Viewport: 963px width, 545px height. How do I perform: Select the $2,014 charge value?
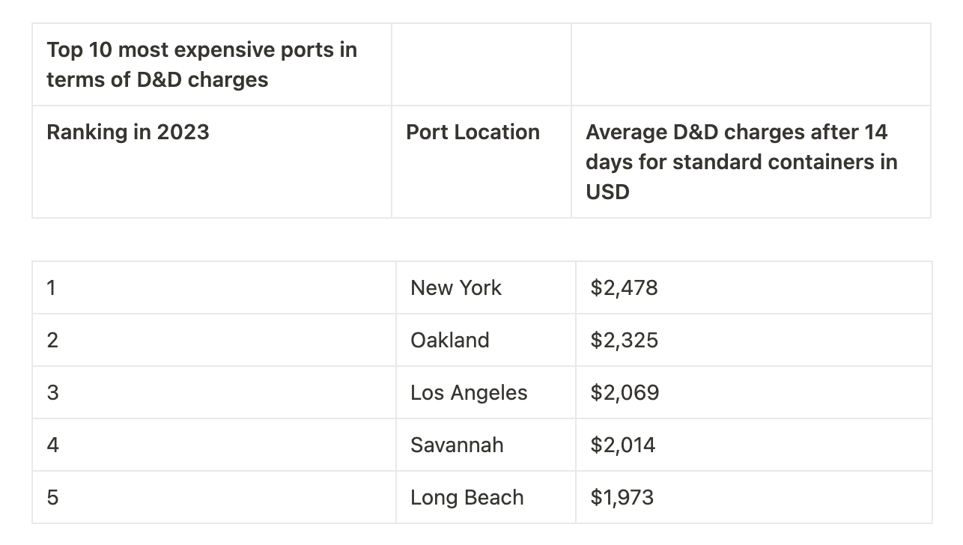tap(622, 445)
